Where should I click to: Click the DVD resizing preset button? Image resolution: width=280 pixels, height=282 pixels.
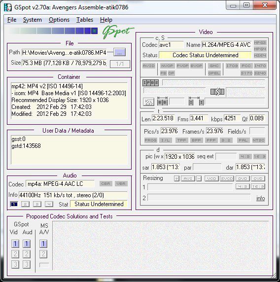click(243, 178)
